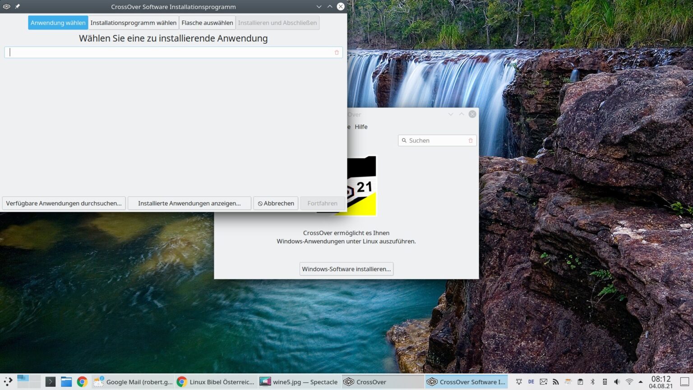Open the clipboard manager in system tray
Screen dimensions: 693x390
point(580,381)
